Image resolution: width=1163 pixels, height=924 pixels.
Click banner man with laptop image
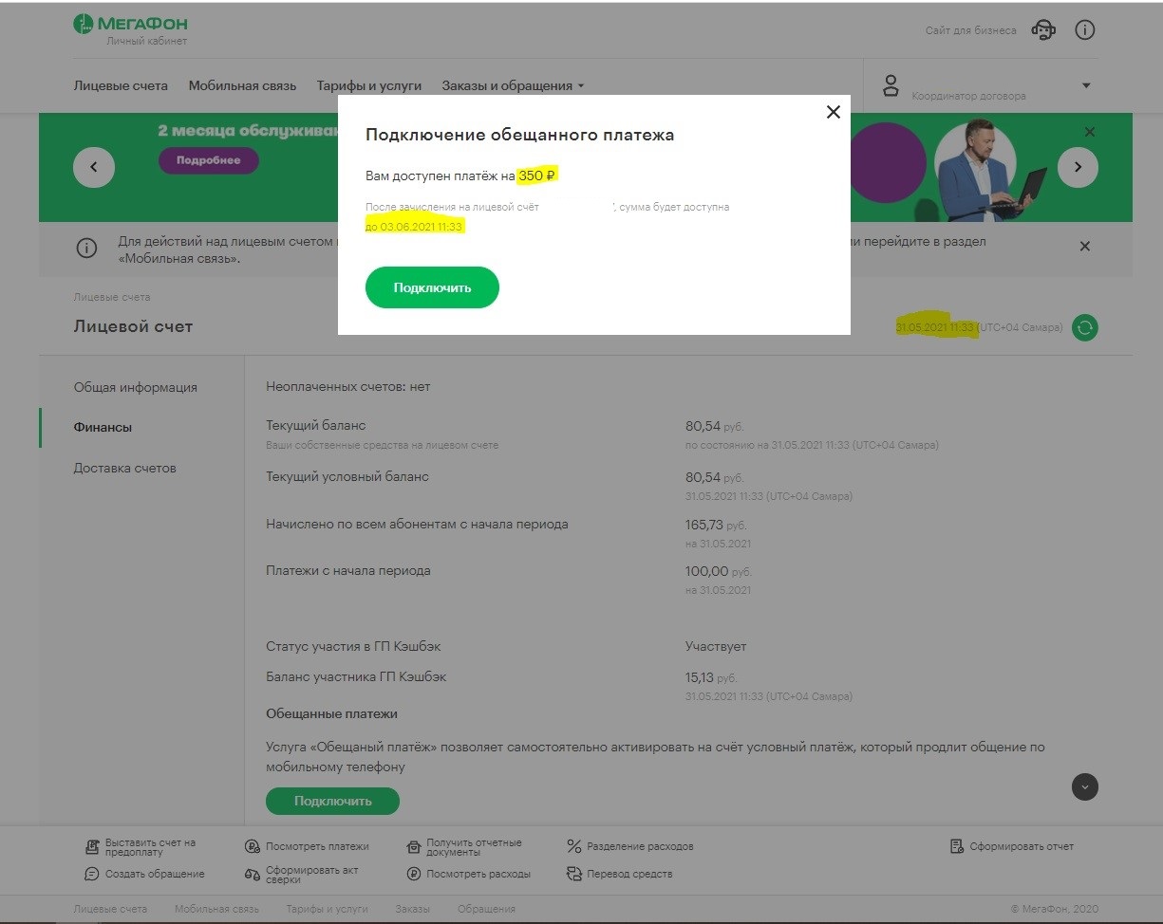coord(990,168)
